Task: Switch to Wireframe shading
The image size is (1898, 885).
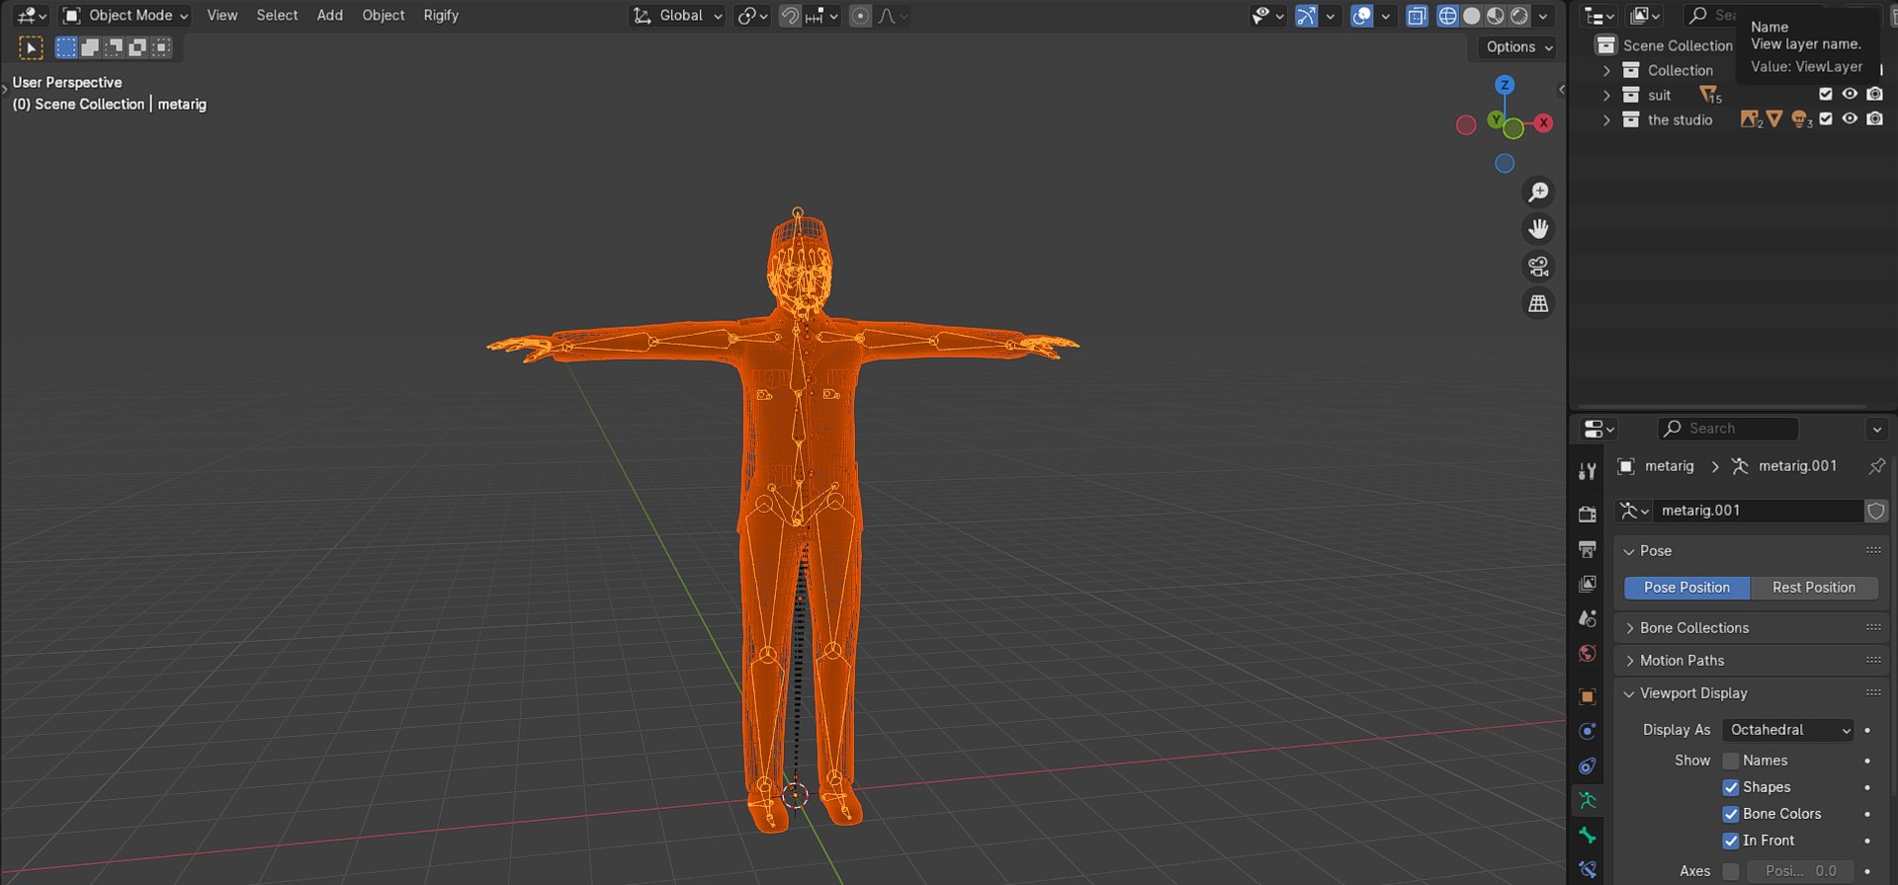Action: (1448, 15)
